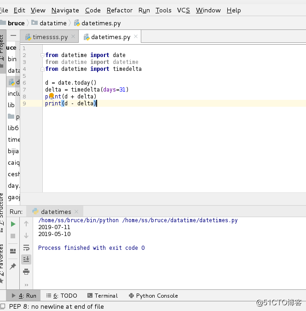Image resolution: width=306 pixels, height=311 pixels.
Task: Toggle scroll to end icon in Run panel
Action: 26,259
